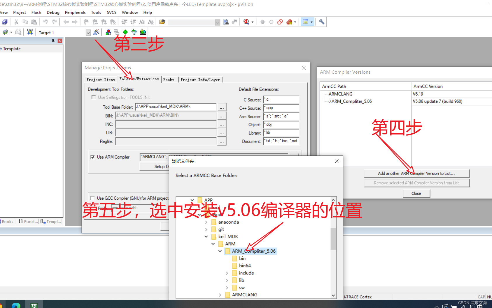
Task: Check Use Settings from TOOLS.INI
Action: 94,97
